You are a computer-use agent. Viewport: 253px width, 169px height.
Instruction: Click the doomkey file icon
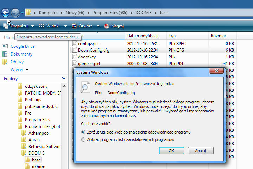tap(74, 57)
